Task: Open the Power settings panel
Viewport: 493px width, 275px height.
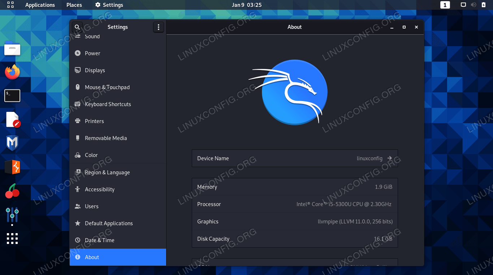Action: (118, 53)
